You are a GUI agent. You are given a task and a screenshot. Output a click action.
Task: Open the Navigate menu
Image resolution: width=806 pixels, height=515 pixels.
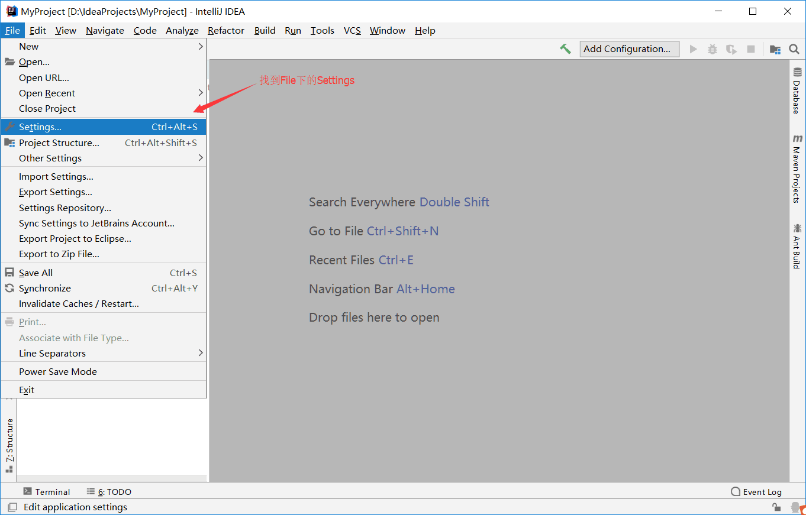tap(105, 31)
